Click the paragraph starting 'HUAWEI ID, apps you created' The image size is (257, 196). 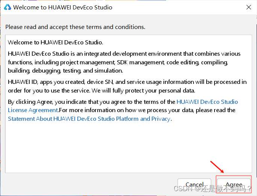click(x=127, y=86)
